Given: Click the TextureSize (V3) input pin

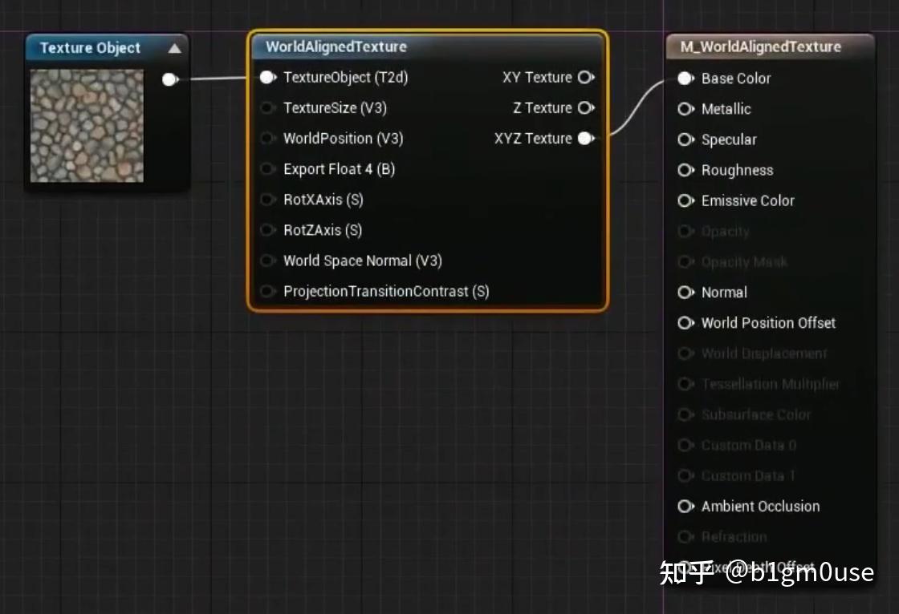Looking at the screenshot, I should tap(267, 108).
